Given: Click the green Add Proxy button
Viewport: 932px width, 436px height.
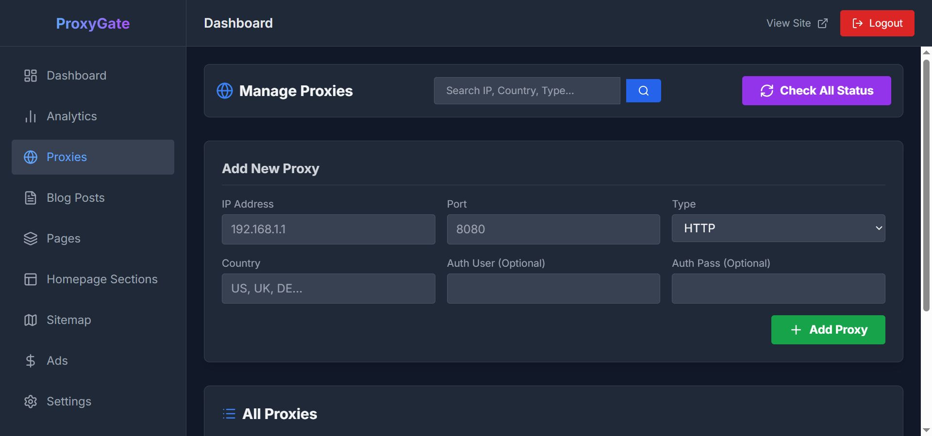Looking at the screenshot, I should tap(828, 330).
